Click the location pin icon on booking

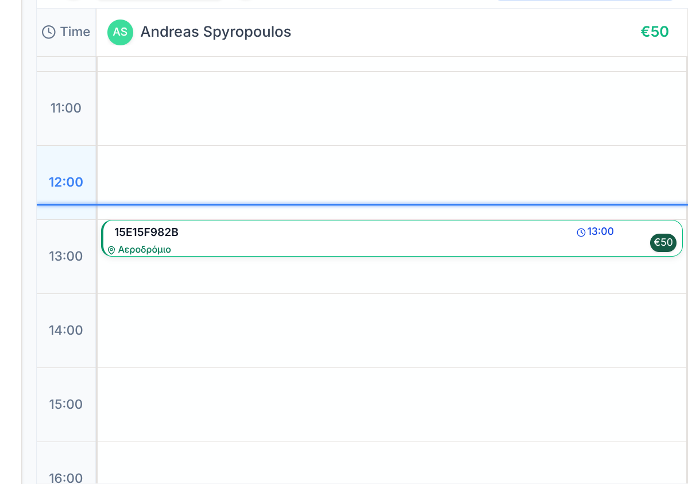(x=111, y=250)
